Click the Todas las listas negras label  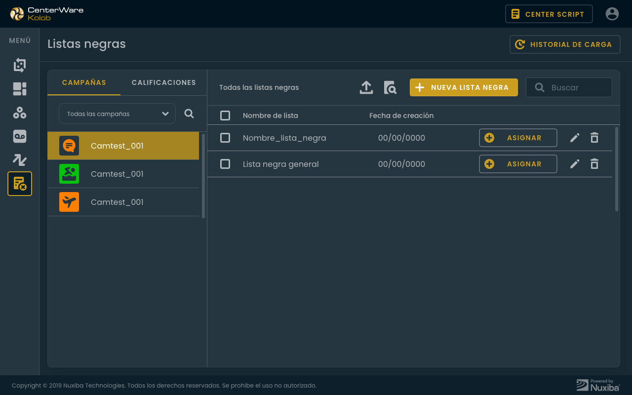pos(259,87)
